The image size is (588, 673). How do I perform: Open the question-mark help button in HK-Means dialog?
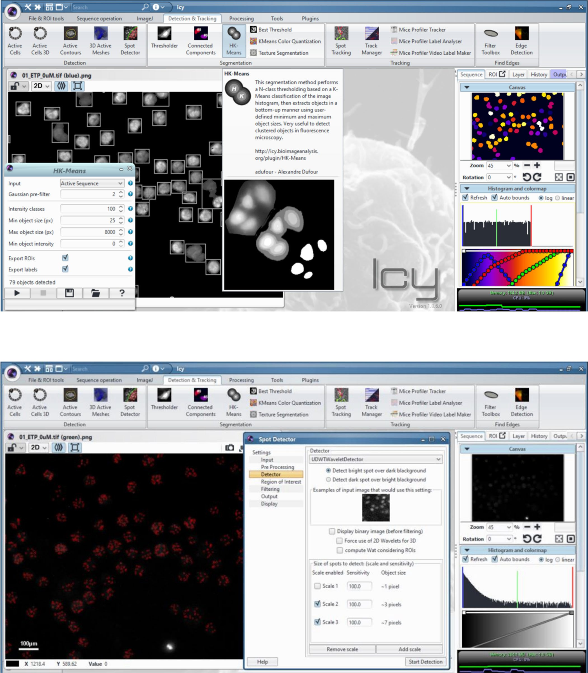[122, 293]
